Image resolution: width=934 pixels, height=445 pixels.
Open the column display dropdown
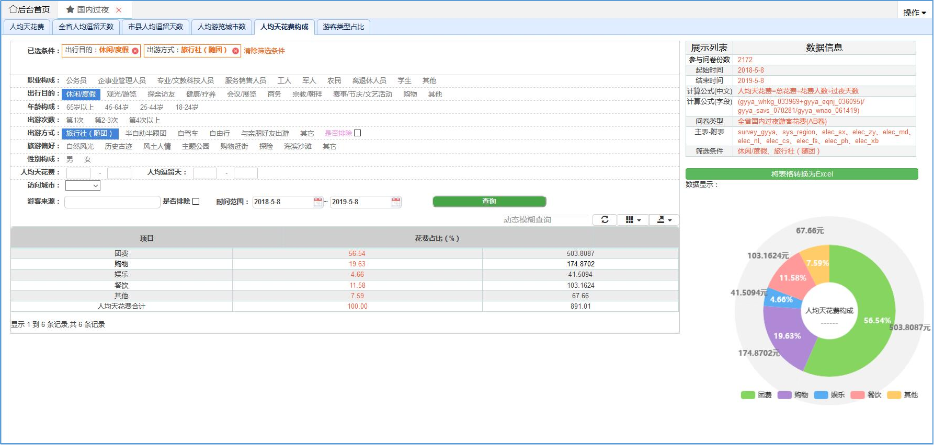pos(633,220)
